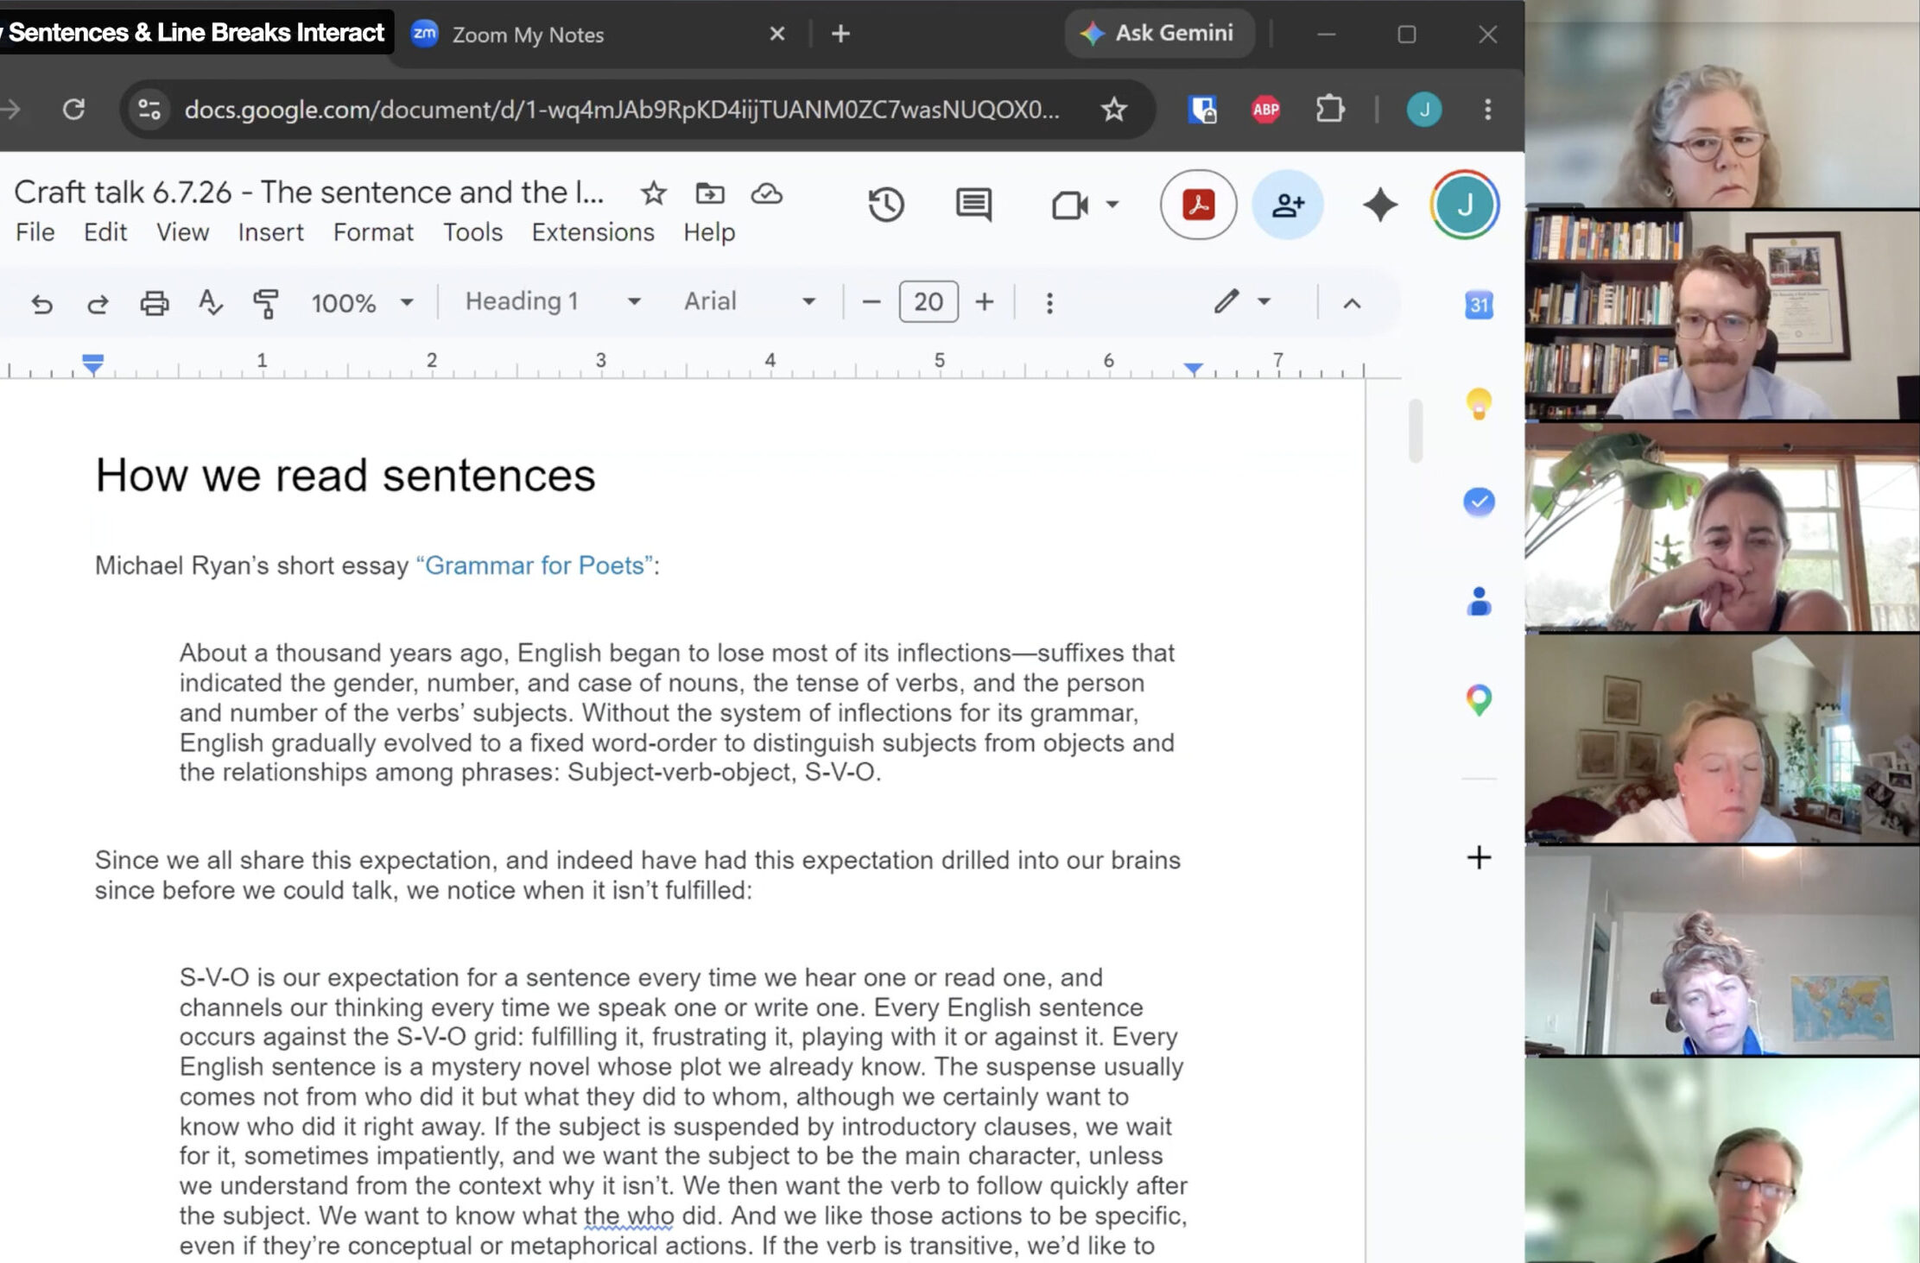Open Google Contacts side panel
Screen dimensions: 1920x1263
(x=1479, y=601)
